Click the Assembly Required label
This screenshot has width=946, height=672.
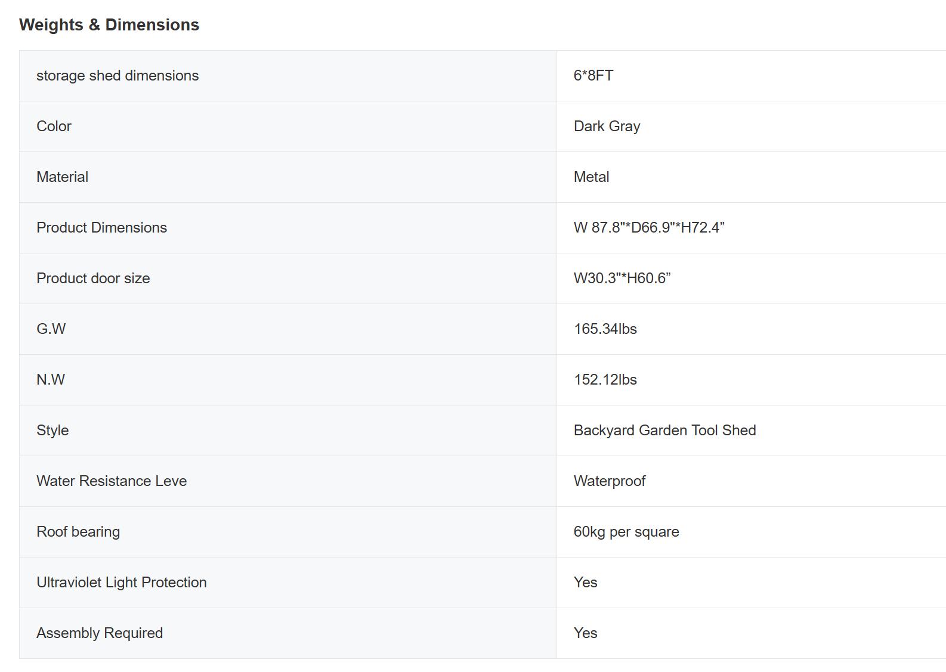pos(100,633)
